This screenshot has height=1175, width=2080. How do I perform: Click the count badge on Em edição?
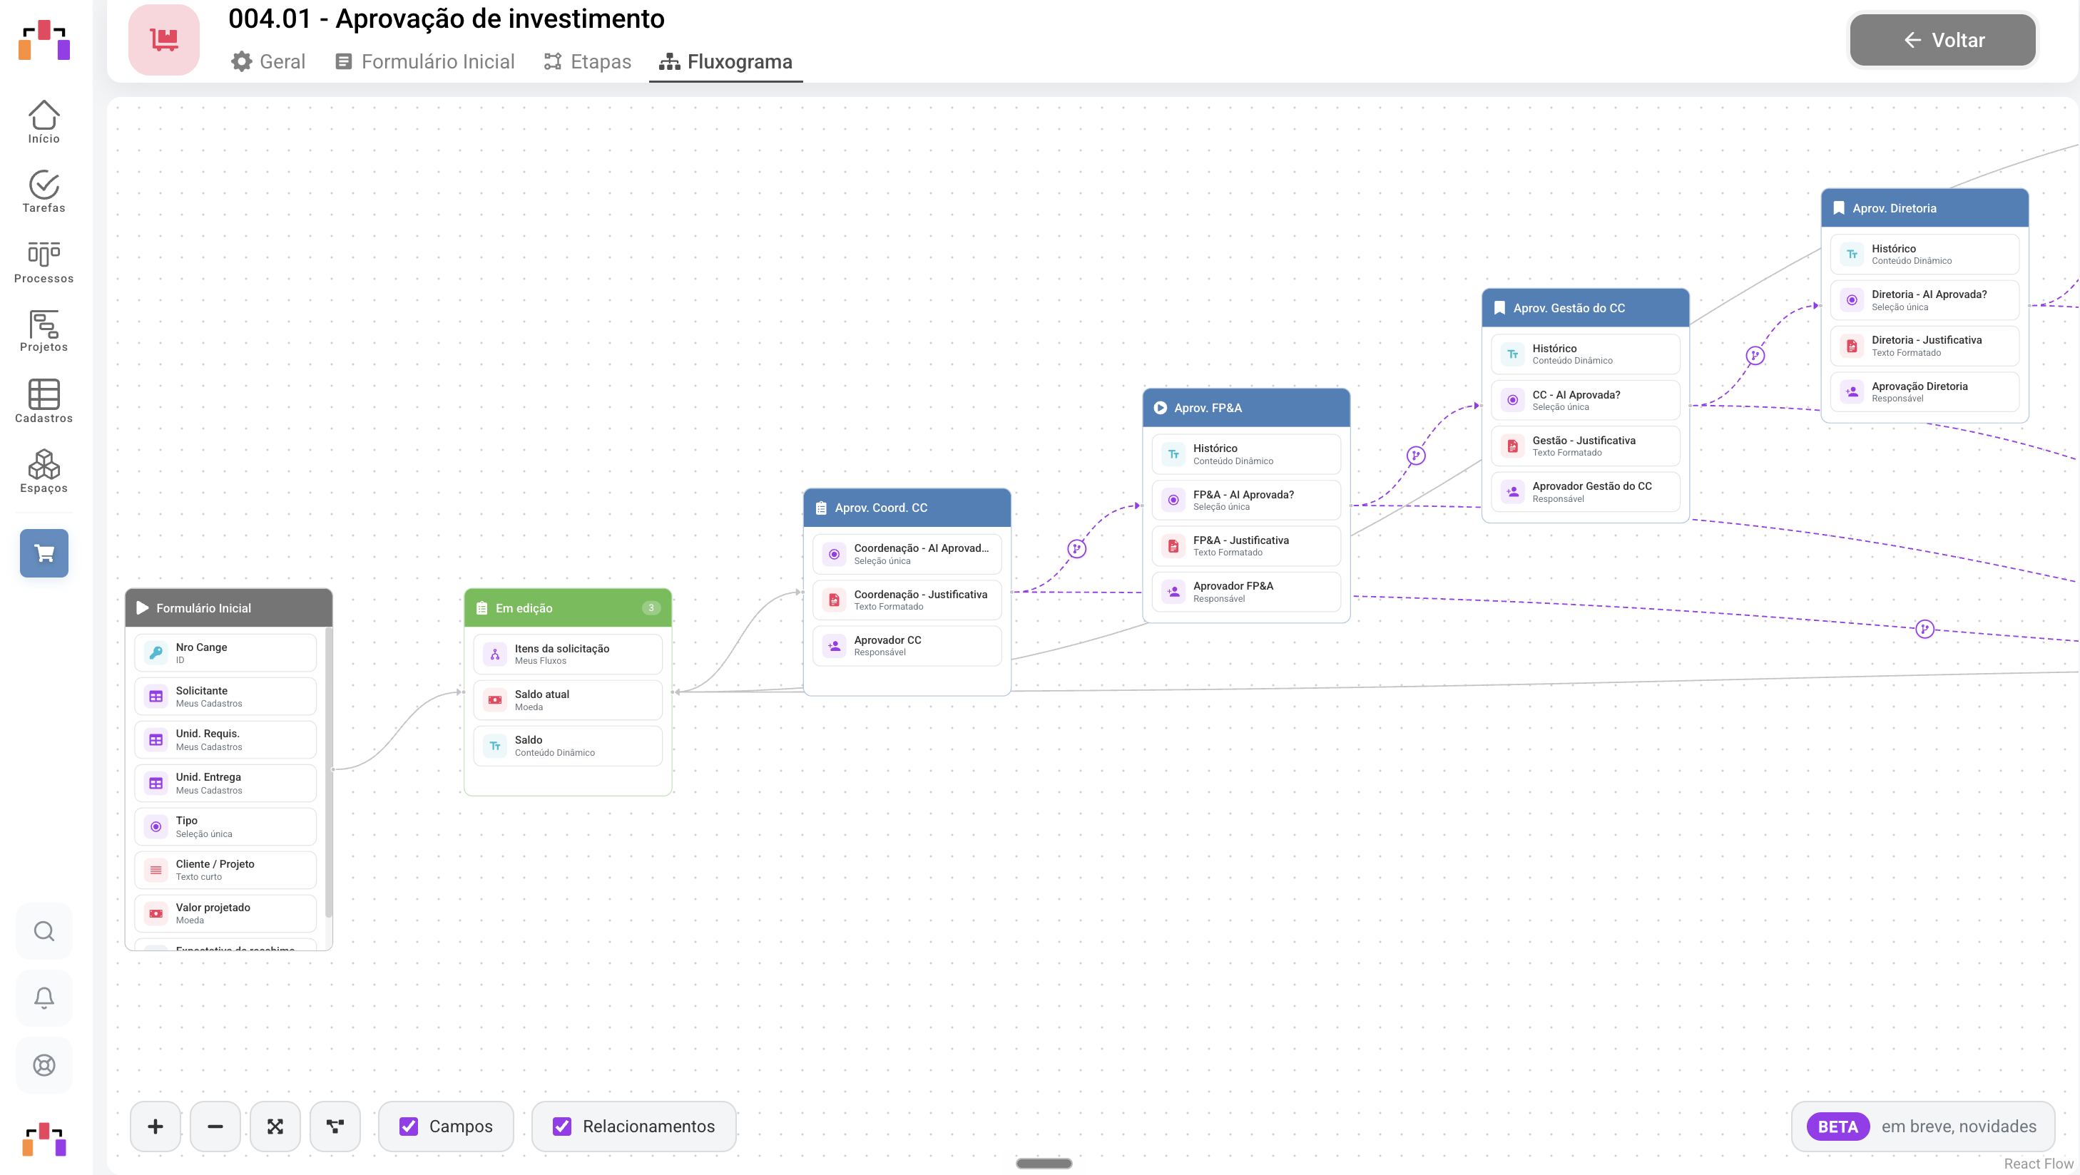[651, 607]
